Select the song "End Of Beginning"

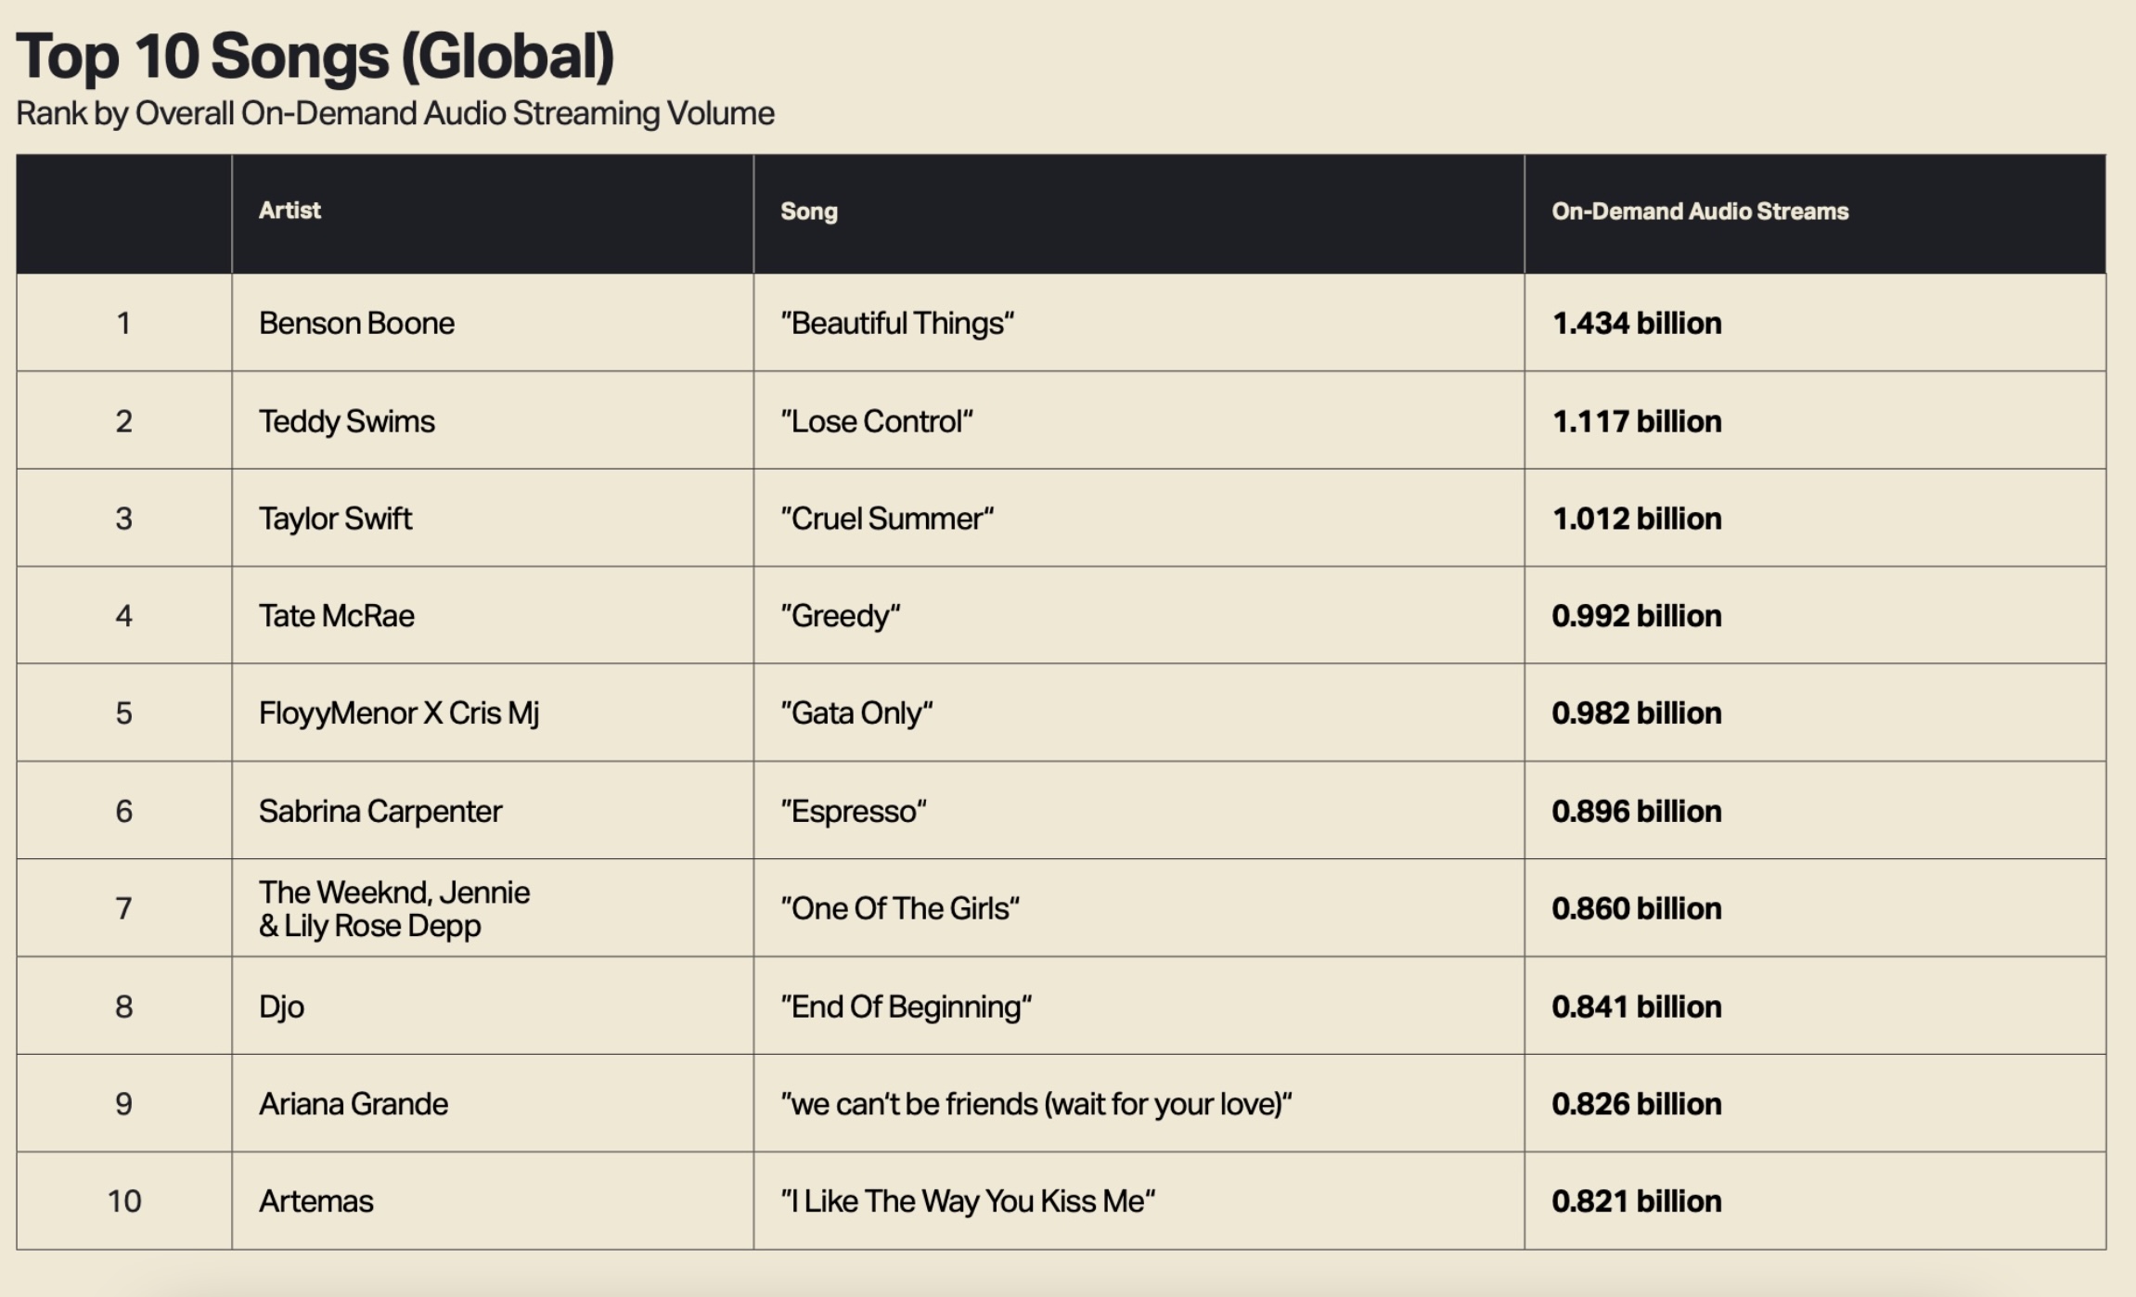pos(907,1007)
